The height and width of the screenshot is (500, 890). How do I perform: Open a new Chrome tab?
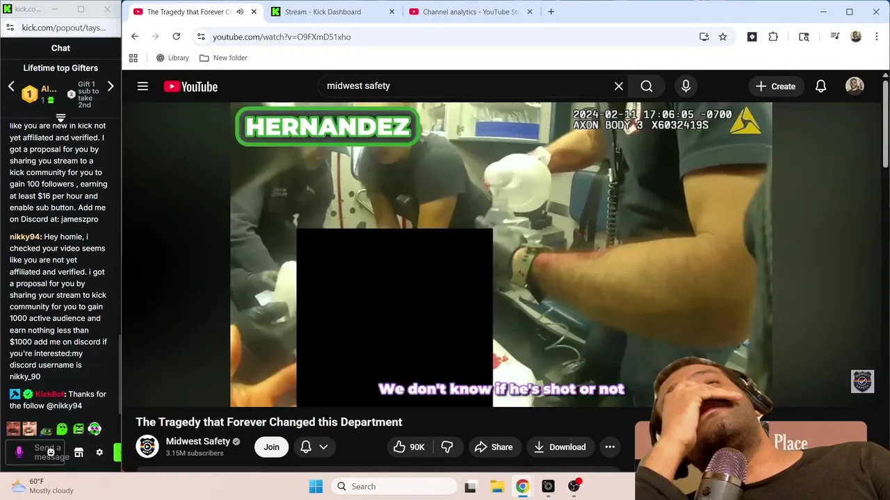(x=551, y=12)
